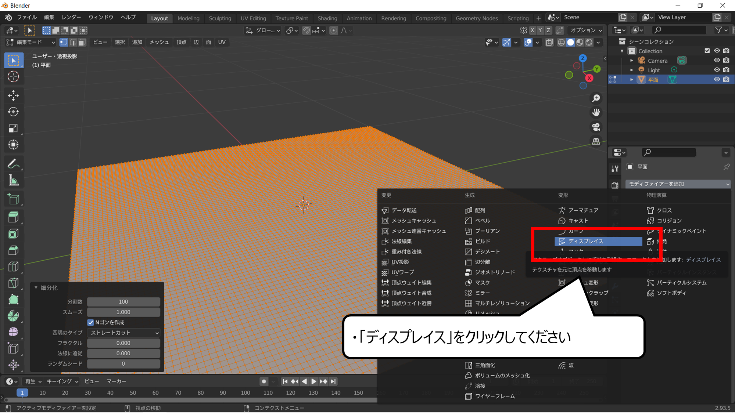This screenshot has width=735, height=413.
Task: Collapse the 細分化 operator panel
Action: coord(36,287)
